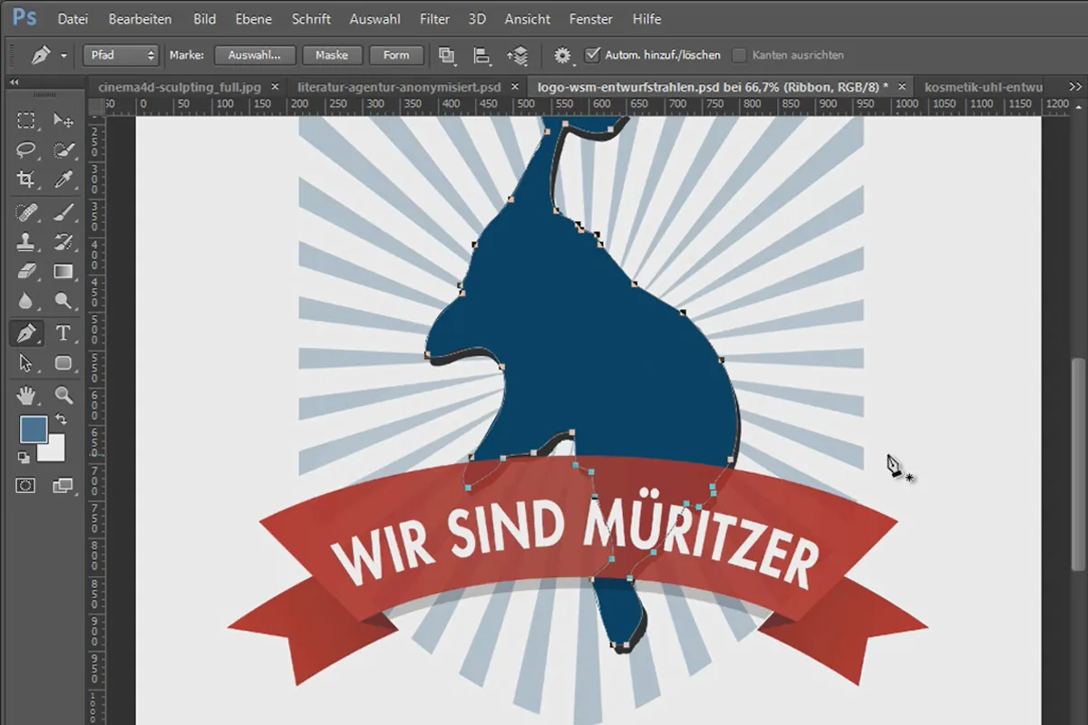Select the Lasso tool
Screen dimensions: 1088x725
point(26,150)
